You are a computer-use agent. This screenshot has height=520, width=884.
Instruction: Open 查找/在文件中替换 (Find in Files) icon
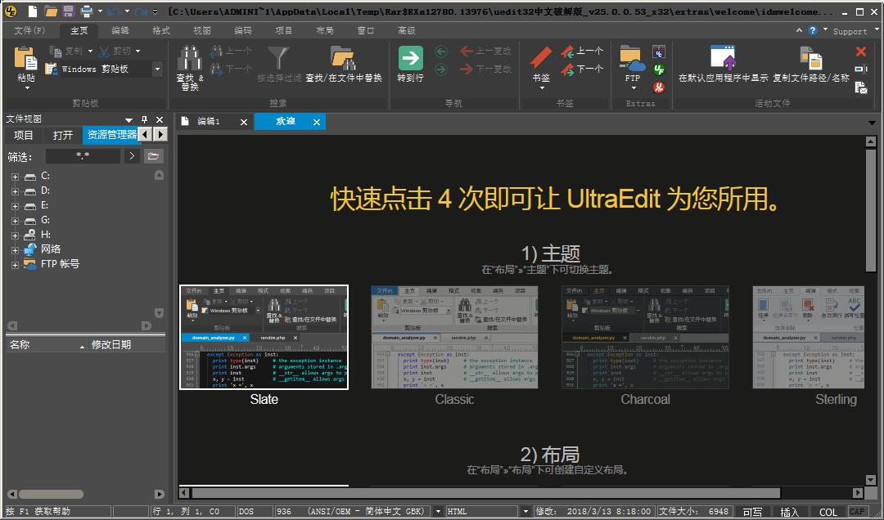tap(343, 58)
